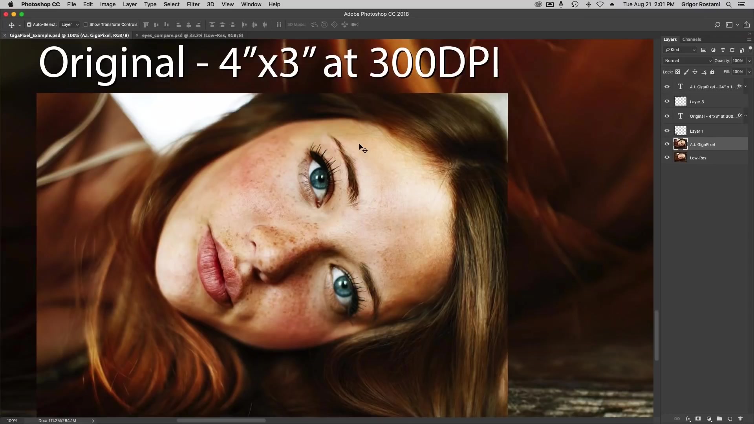Filter layers by pixel layers icon
The image size is (754, 424).
(x=704, y=50)
